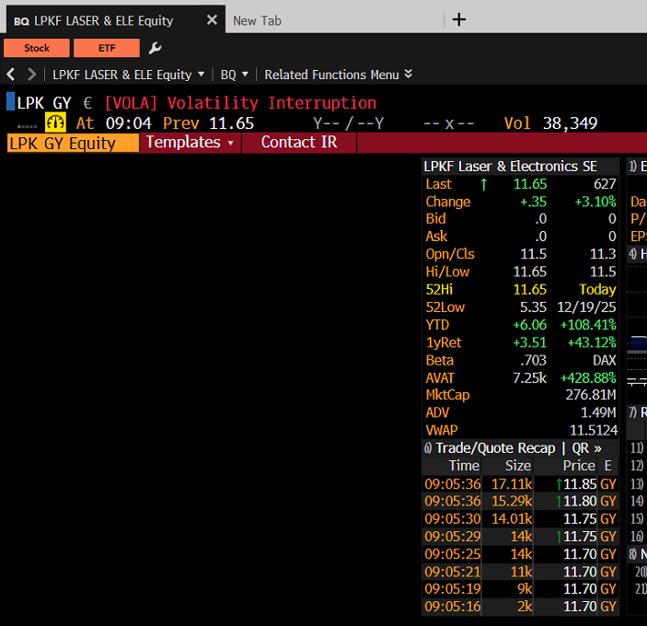Click the LPK GY Equity field
This screenshot has height=626, width=647.
pos(73,144)
